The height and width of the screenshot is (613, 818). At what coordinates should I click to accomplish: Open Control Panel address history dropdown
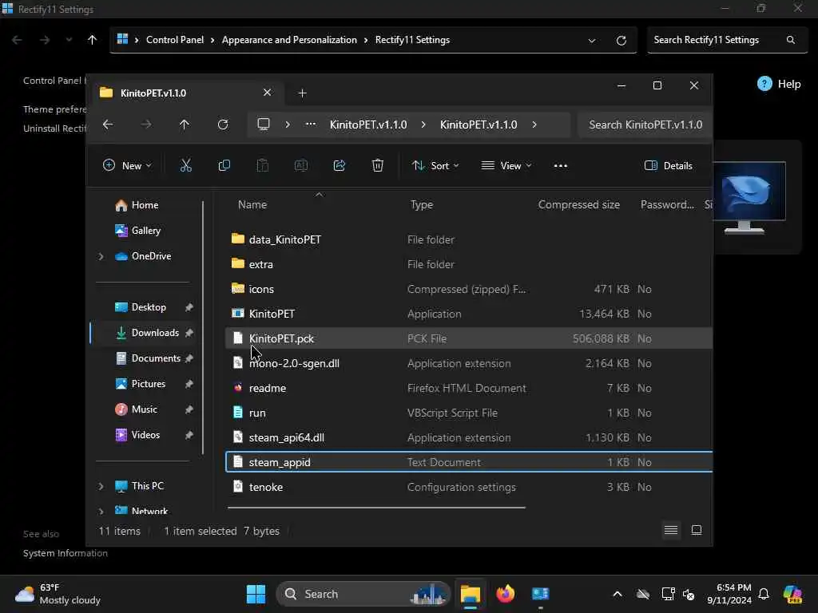[x=592, y=41]
